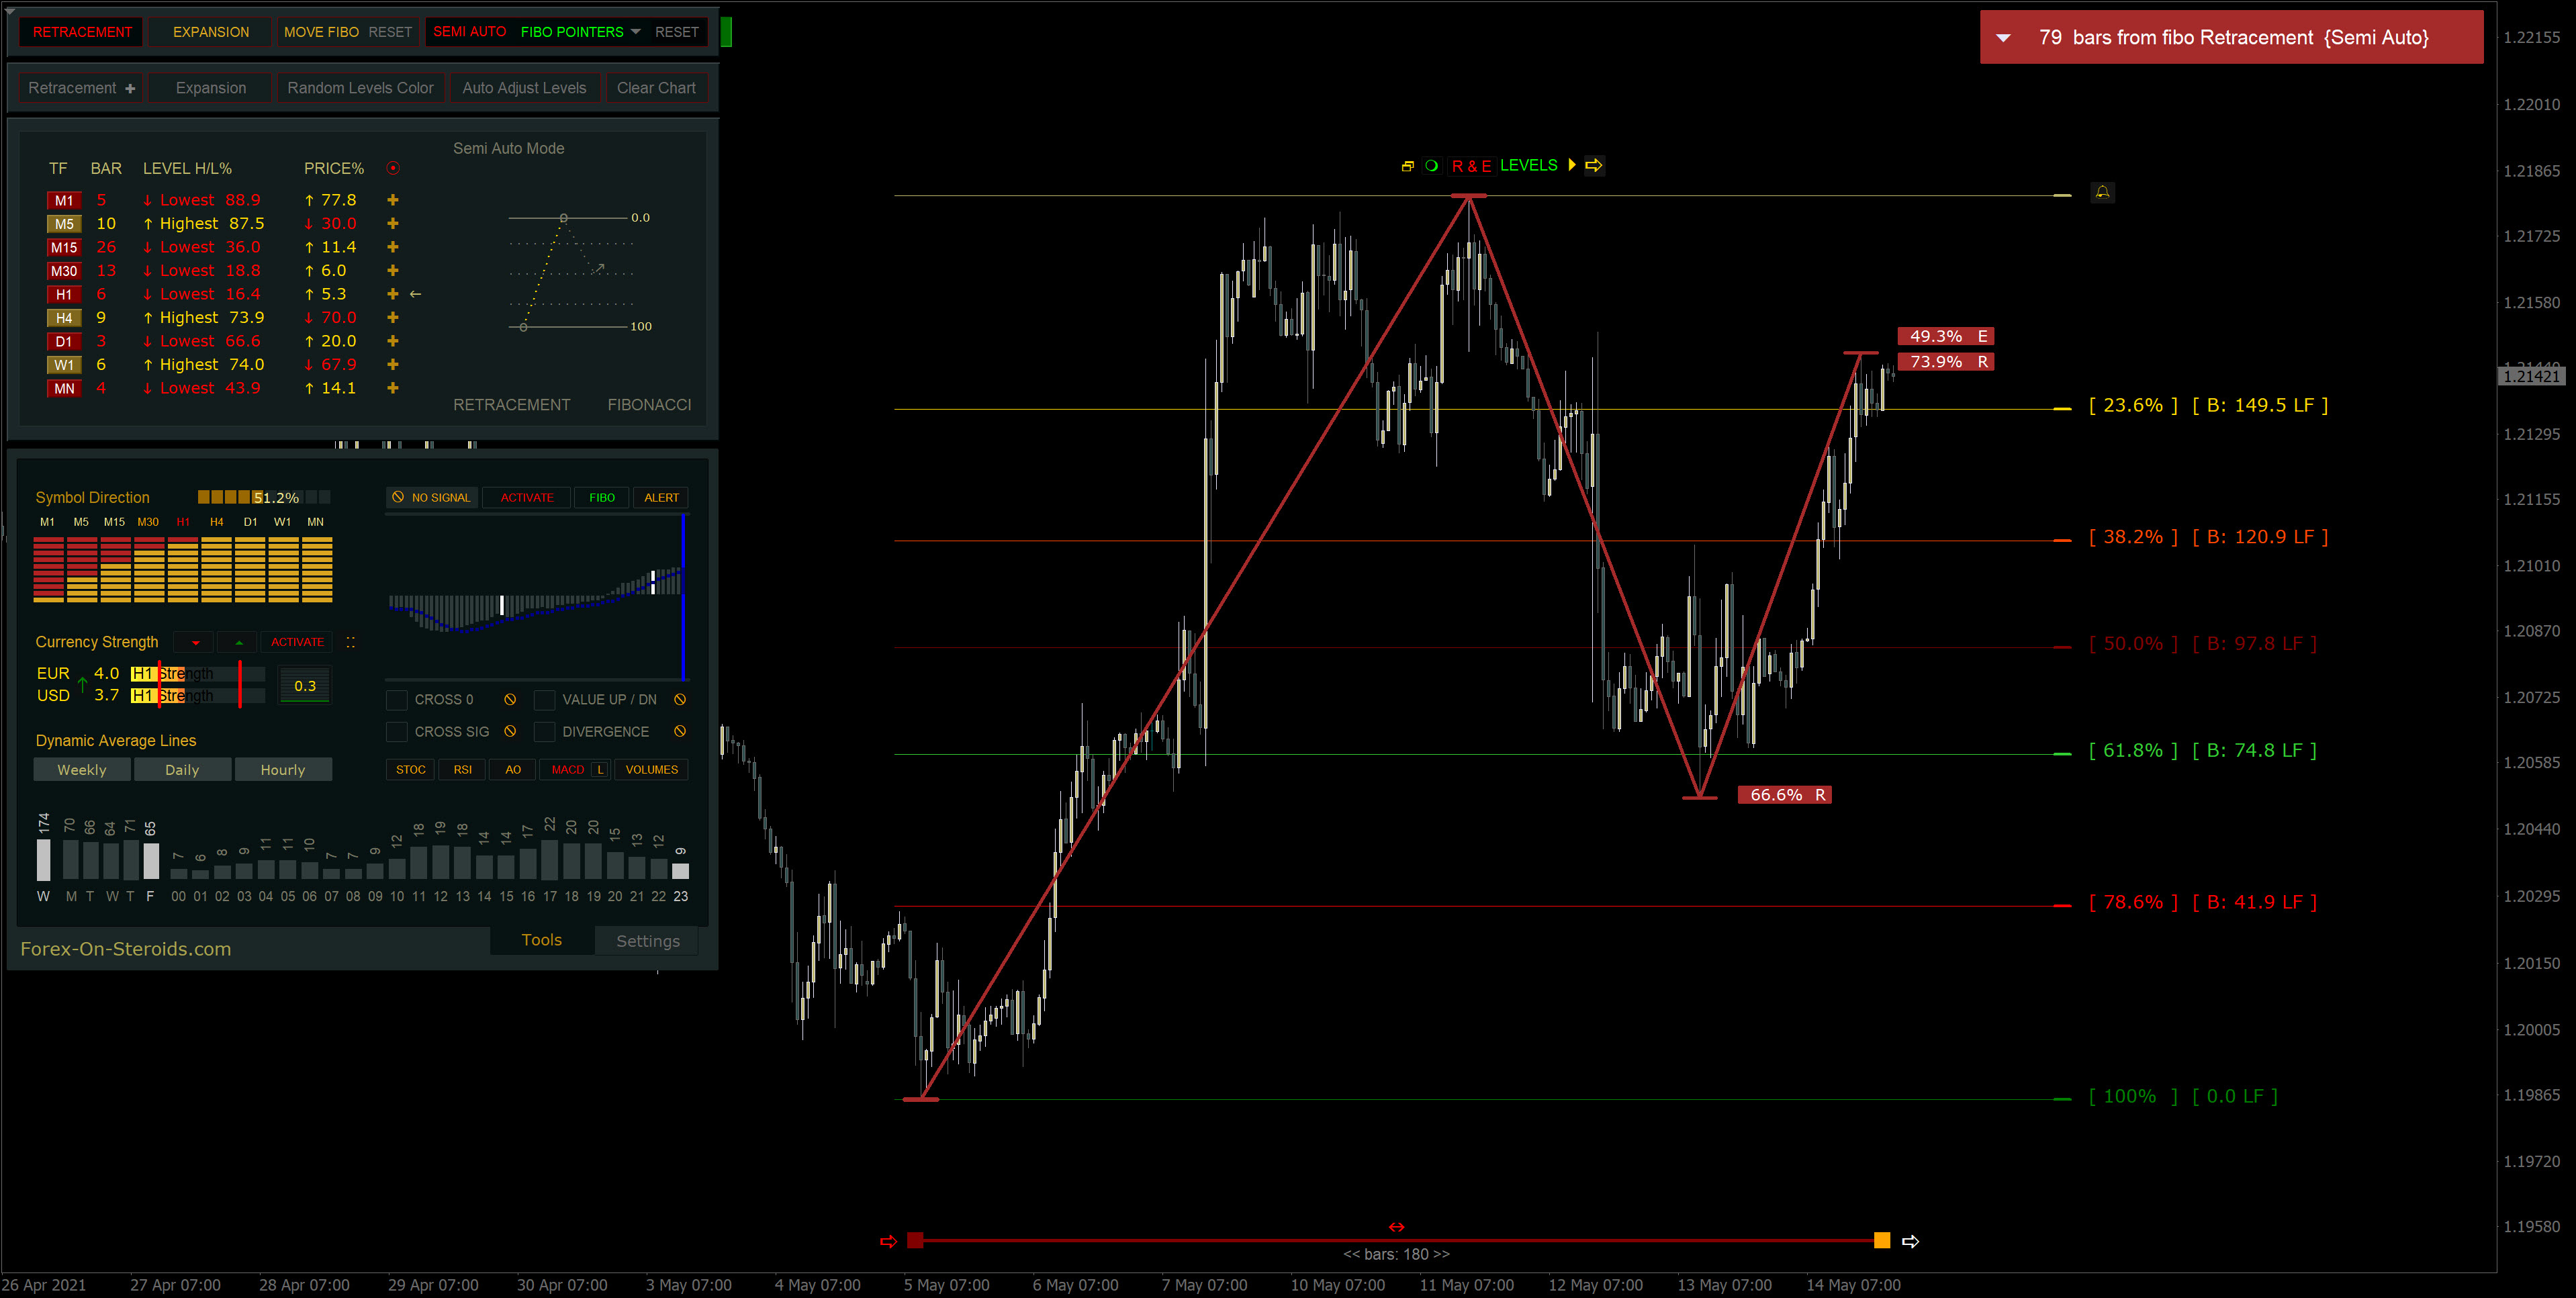Switch to the Settings tab
The height and width of the screenshot is (1298, 2576).
[x=647, y=941]
